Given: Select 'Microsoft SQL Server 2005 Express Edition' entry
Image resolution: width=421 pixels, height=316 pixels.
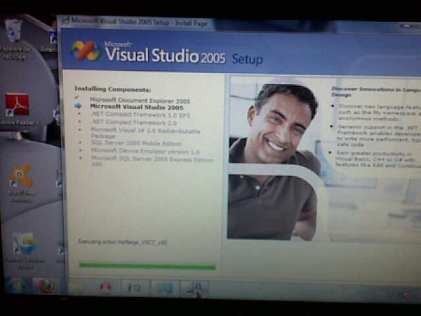Looking at the screenshot, I should 152,162.
